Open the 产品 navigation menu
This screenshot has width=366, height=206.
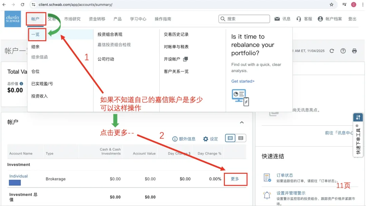[x=118, y=19]
